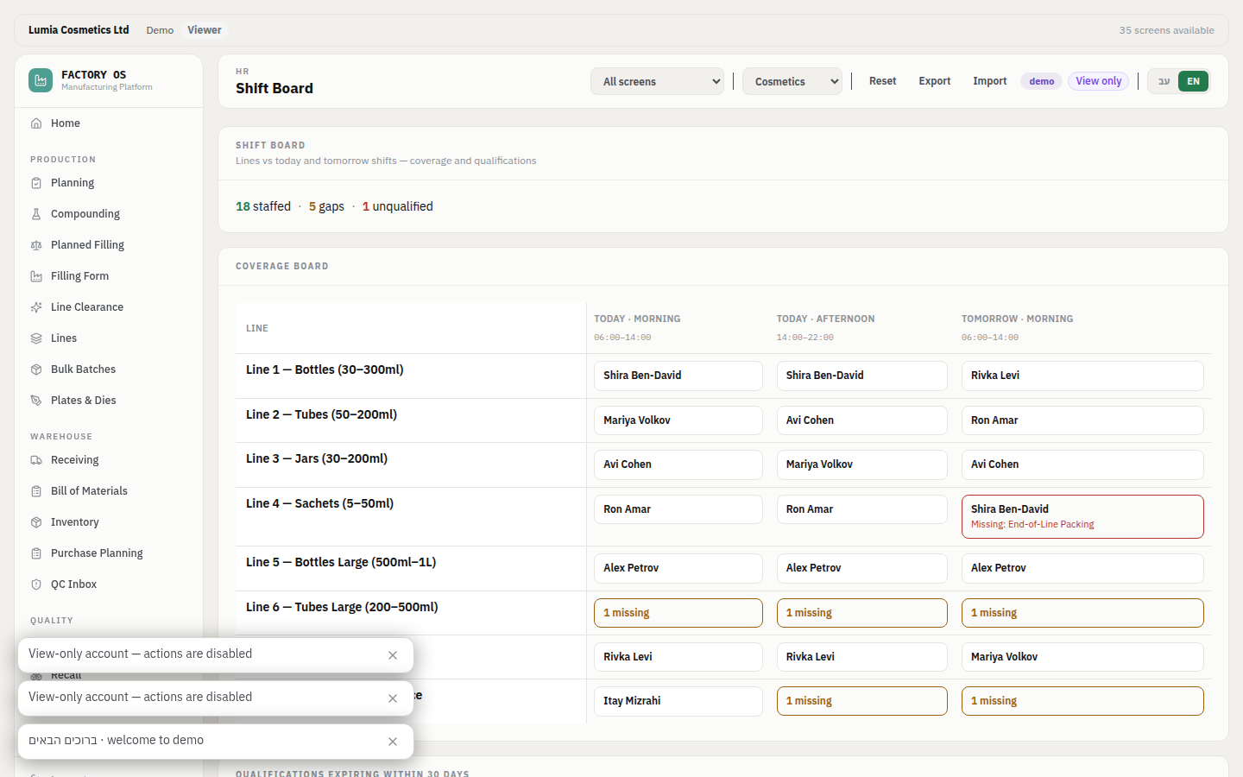Click the Demo label in top bar

tap(160, 30)
